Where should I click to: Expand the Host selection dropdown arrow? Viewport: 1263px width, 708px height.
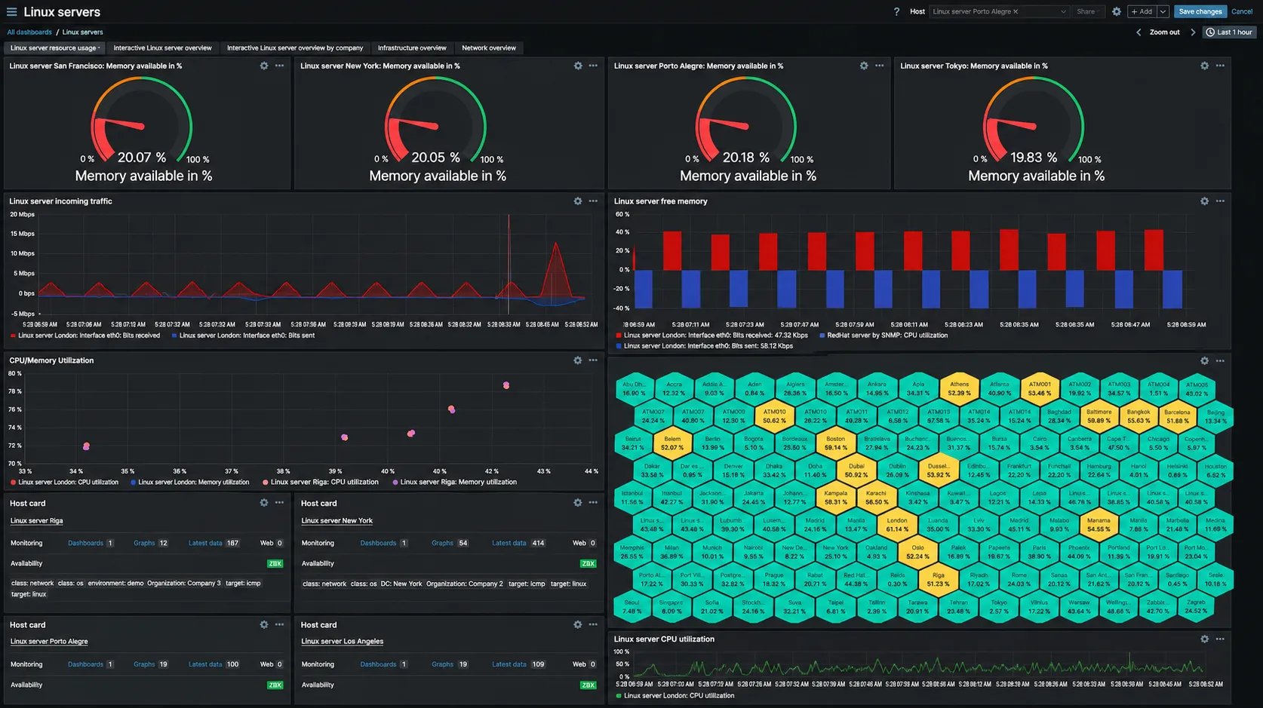click(x=1063, y=12)
